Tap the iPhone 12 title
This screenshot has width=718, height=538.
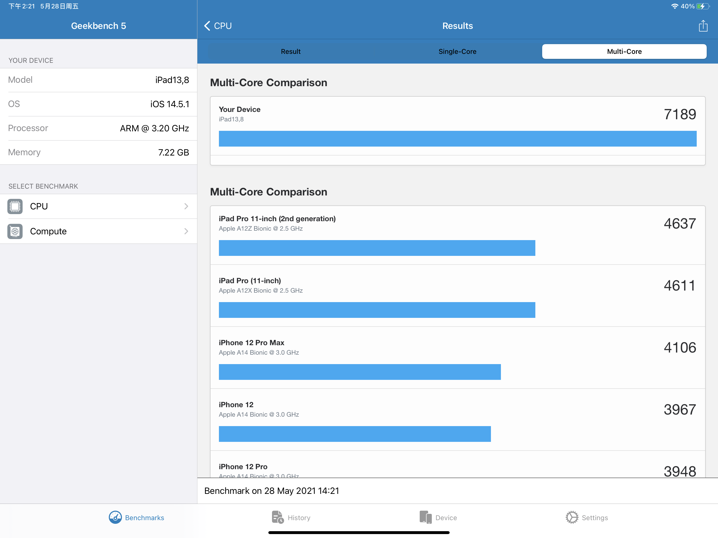pos(236,405)
